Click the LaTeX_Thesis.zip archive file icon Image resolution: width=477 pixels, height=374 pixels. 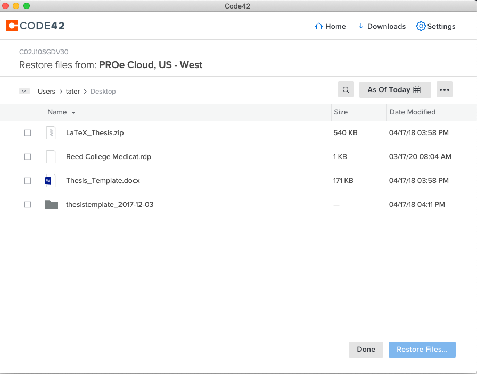51,133
